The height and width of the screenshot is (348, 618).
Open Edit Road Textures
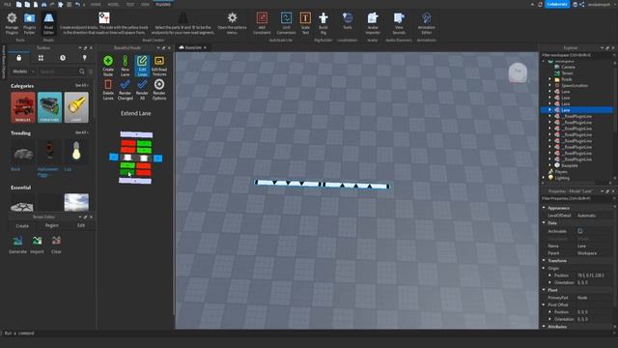(159, 66)
